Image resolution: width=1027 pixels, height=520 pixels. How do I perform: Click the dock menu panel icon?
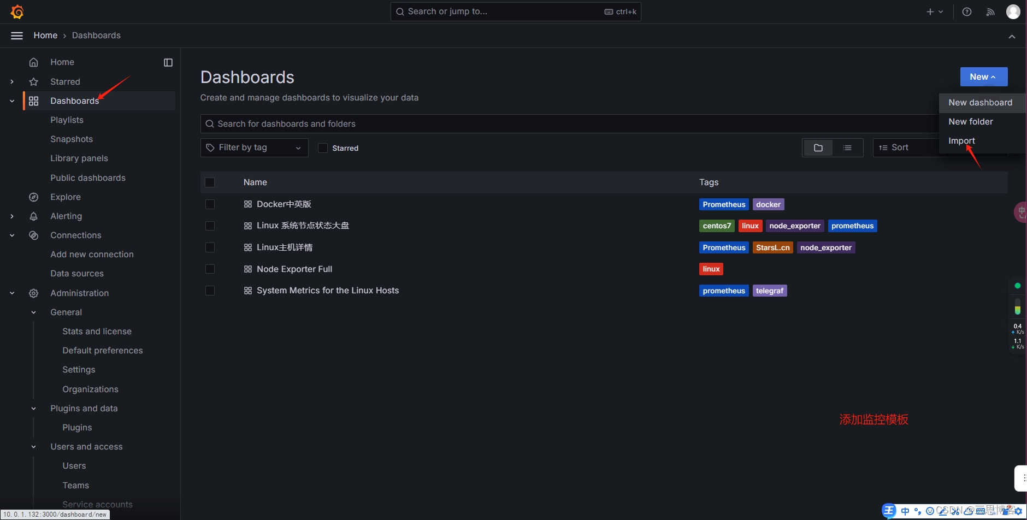168,62
